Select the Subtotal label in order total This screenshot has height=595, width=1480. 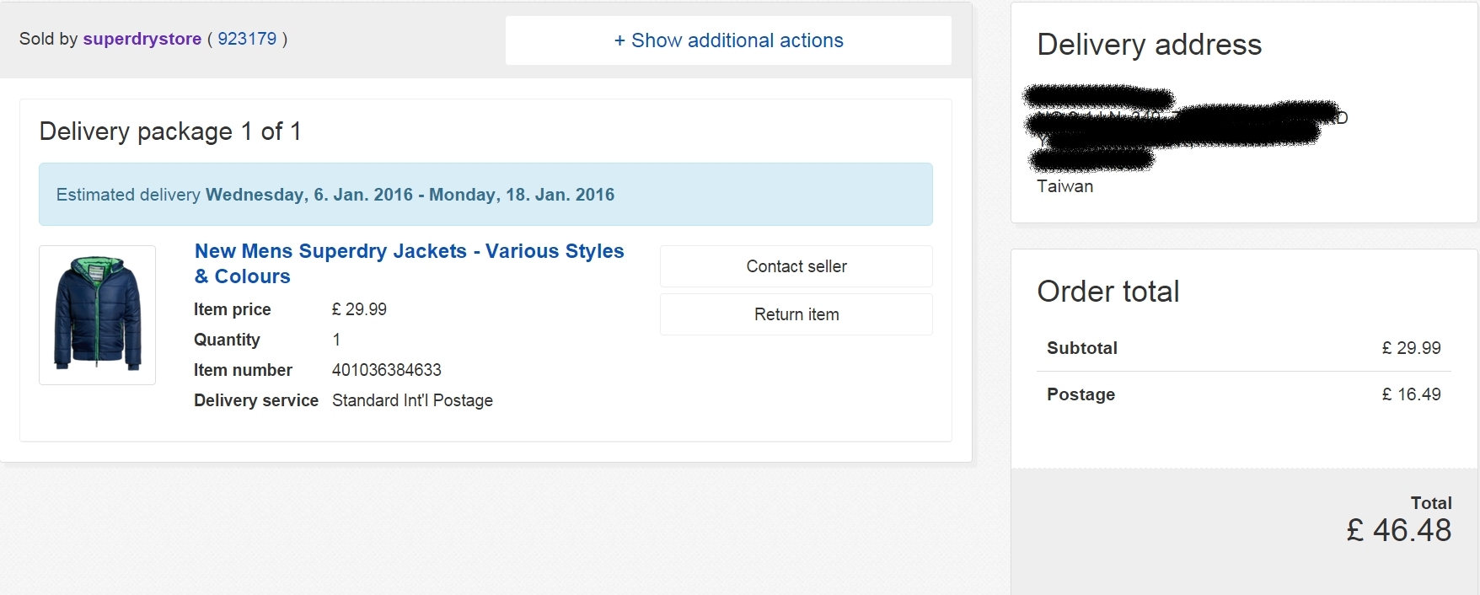click(1082, 348)
